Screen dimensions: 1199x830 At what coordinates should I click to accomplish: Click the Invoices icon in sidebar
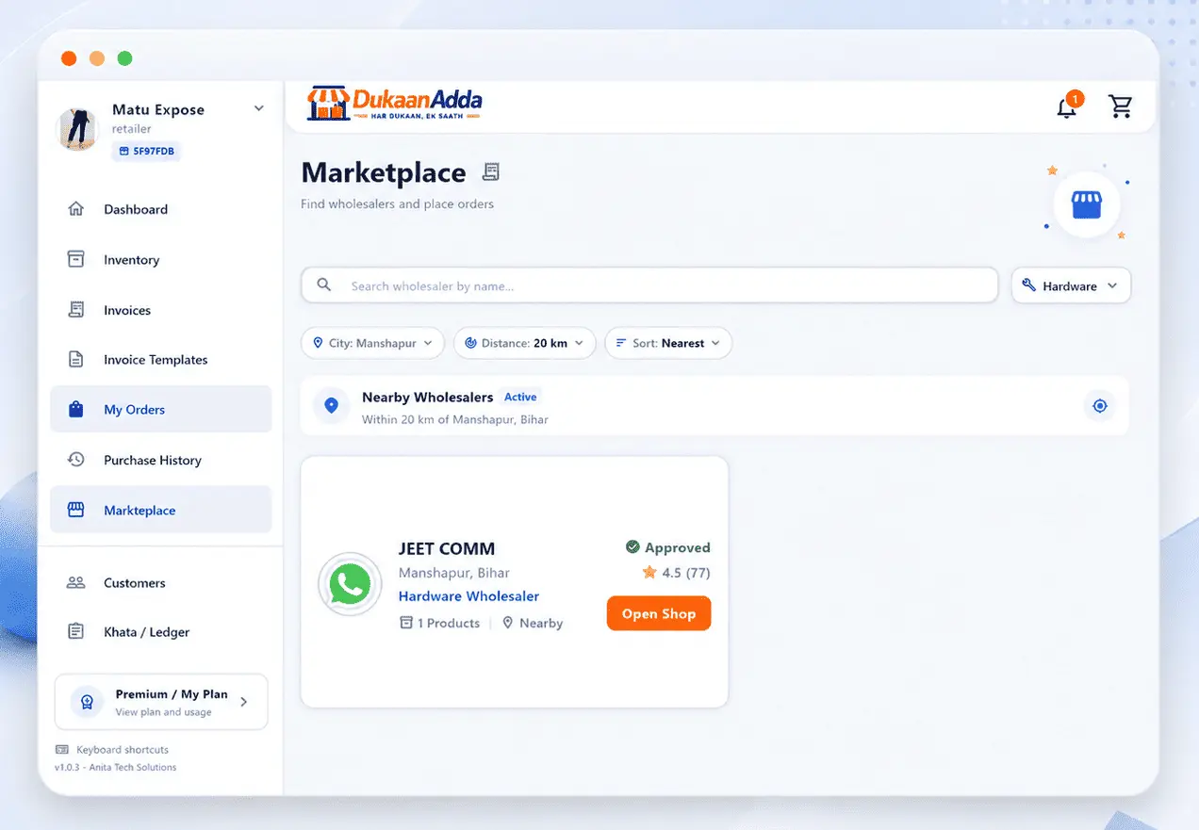pyautogui.click(x=76, y=309)
